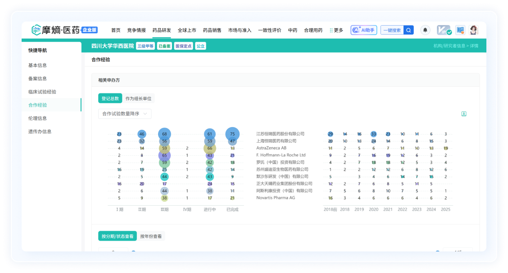
Task: Click the 公立 tag
Action: [x=200, y=46]
